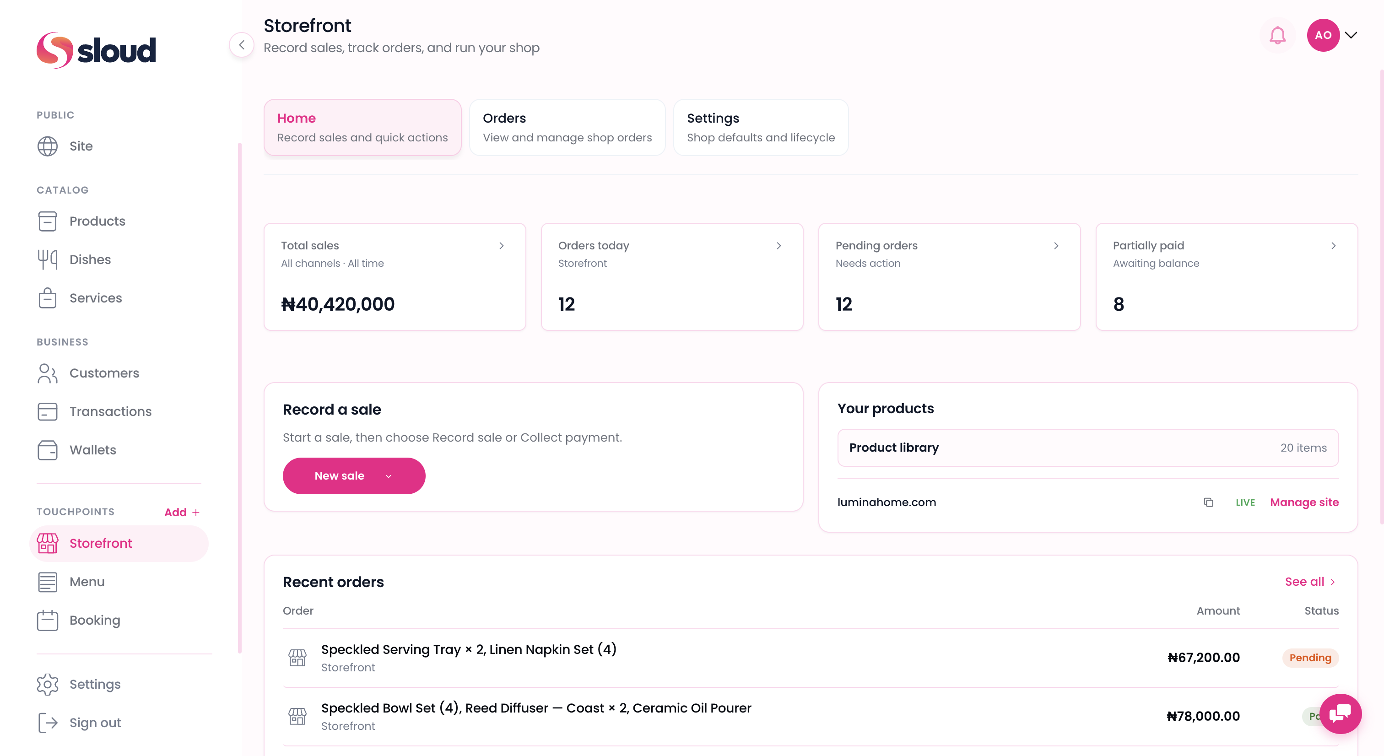Open Total sales details arrow
This screenshot has width=1384, height=756.
(x=501, y=246)
